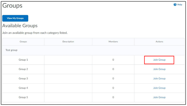Join Group 4 via its link

coord(159,88)
